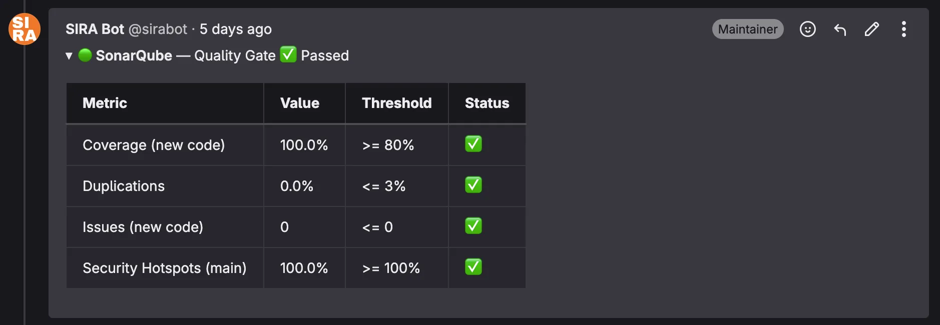Viewport: 940px width, 325px height.
Task: Click the Security Hotspots status checkmark
Action: click(x=473, y=267)
